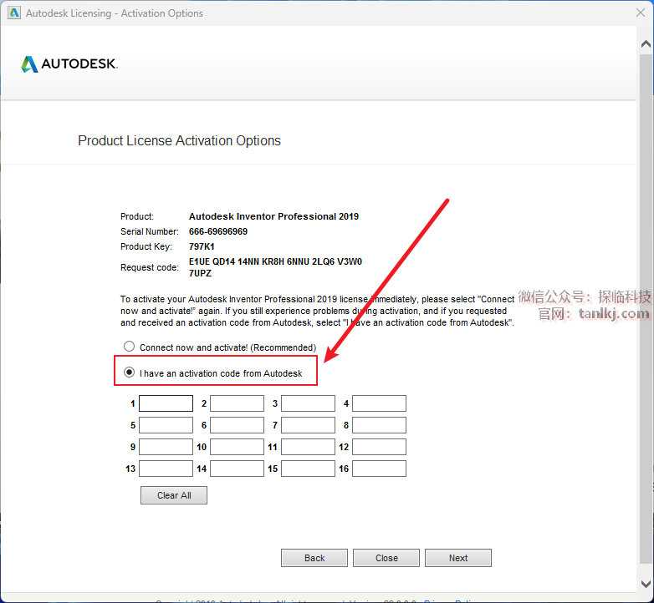
Task: Click the request code E1UE QD14 text
Action: tap(275, 267)
